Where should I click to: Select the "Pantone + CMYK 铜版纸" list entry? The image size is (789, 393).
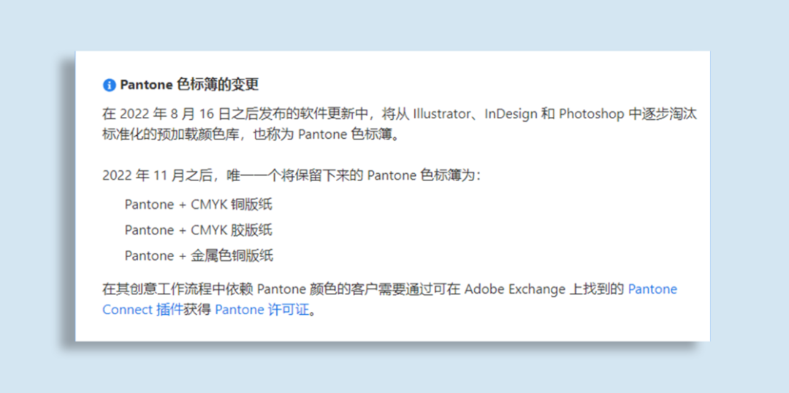[x=198, y=205]
